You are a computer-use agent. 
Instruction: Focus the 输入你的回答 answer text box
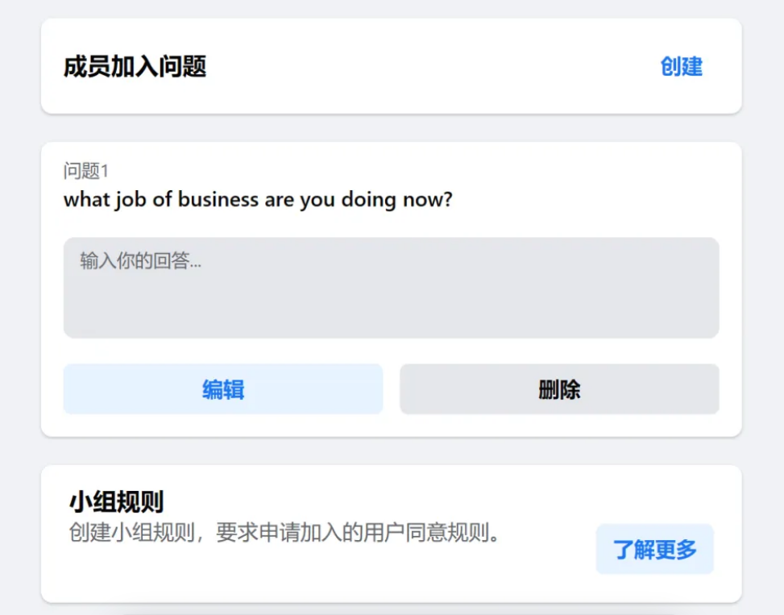click(x=391, y=288)
